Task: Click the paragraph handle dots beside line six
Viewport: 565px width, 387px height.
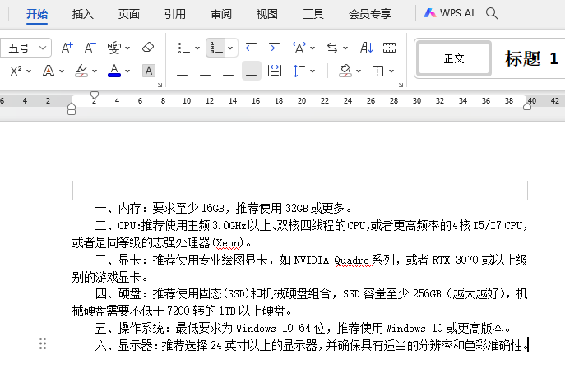Action: tap(43, 343)
